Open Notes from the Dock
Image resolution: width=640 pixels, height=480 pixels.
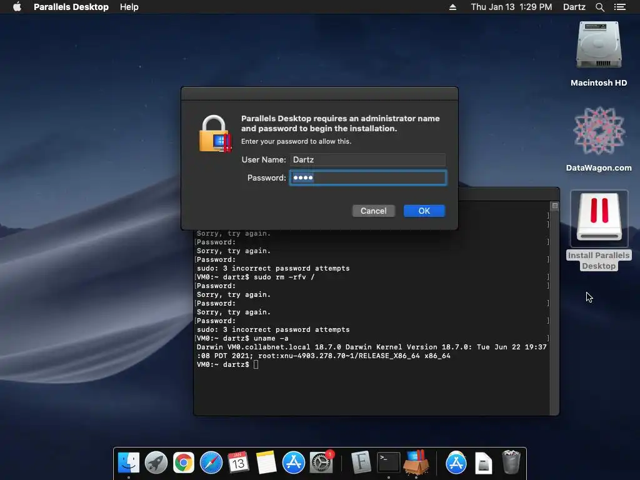(x=266, y=463)
